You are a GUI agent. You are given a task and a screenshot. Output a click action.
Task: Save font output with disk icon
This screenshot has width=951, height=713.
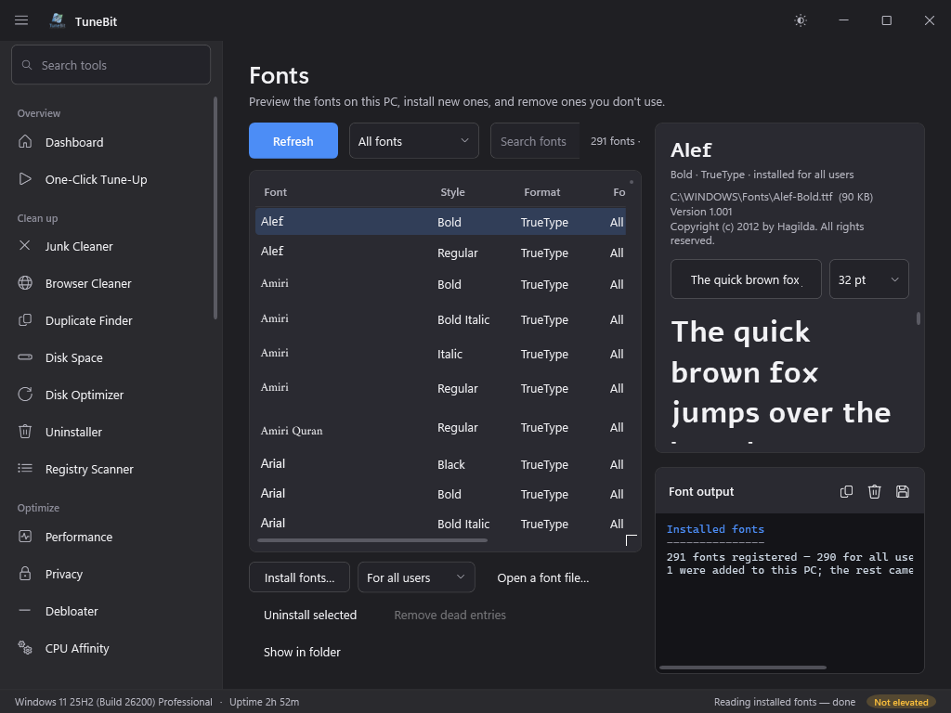click(x=903, y=492)
